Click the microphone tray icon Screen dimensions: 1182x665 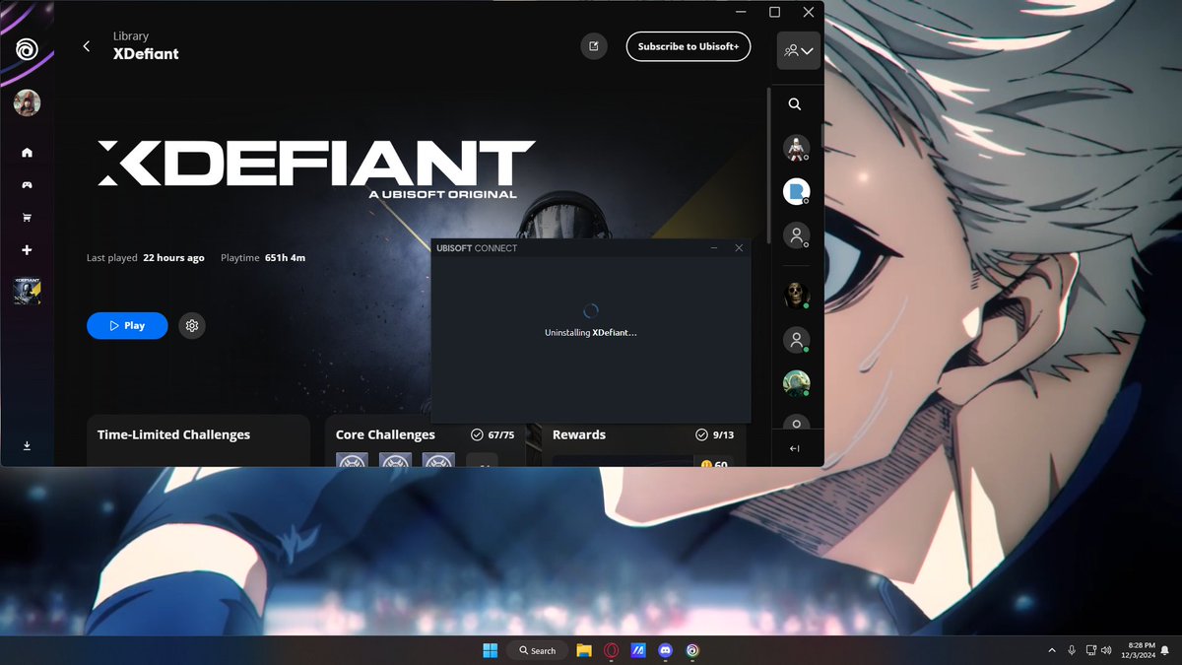click(1071, 650)
